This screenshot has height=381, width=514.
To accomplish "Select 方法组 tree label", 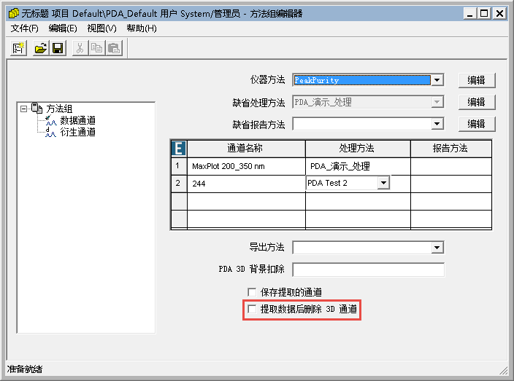I will click(59, 109).
